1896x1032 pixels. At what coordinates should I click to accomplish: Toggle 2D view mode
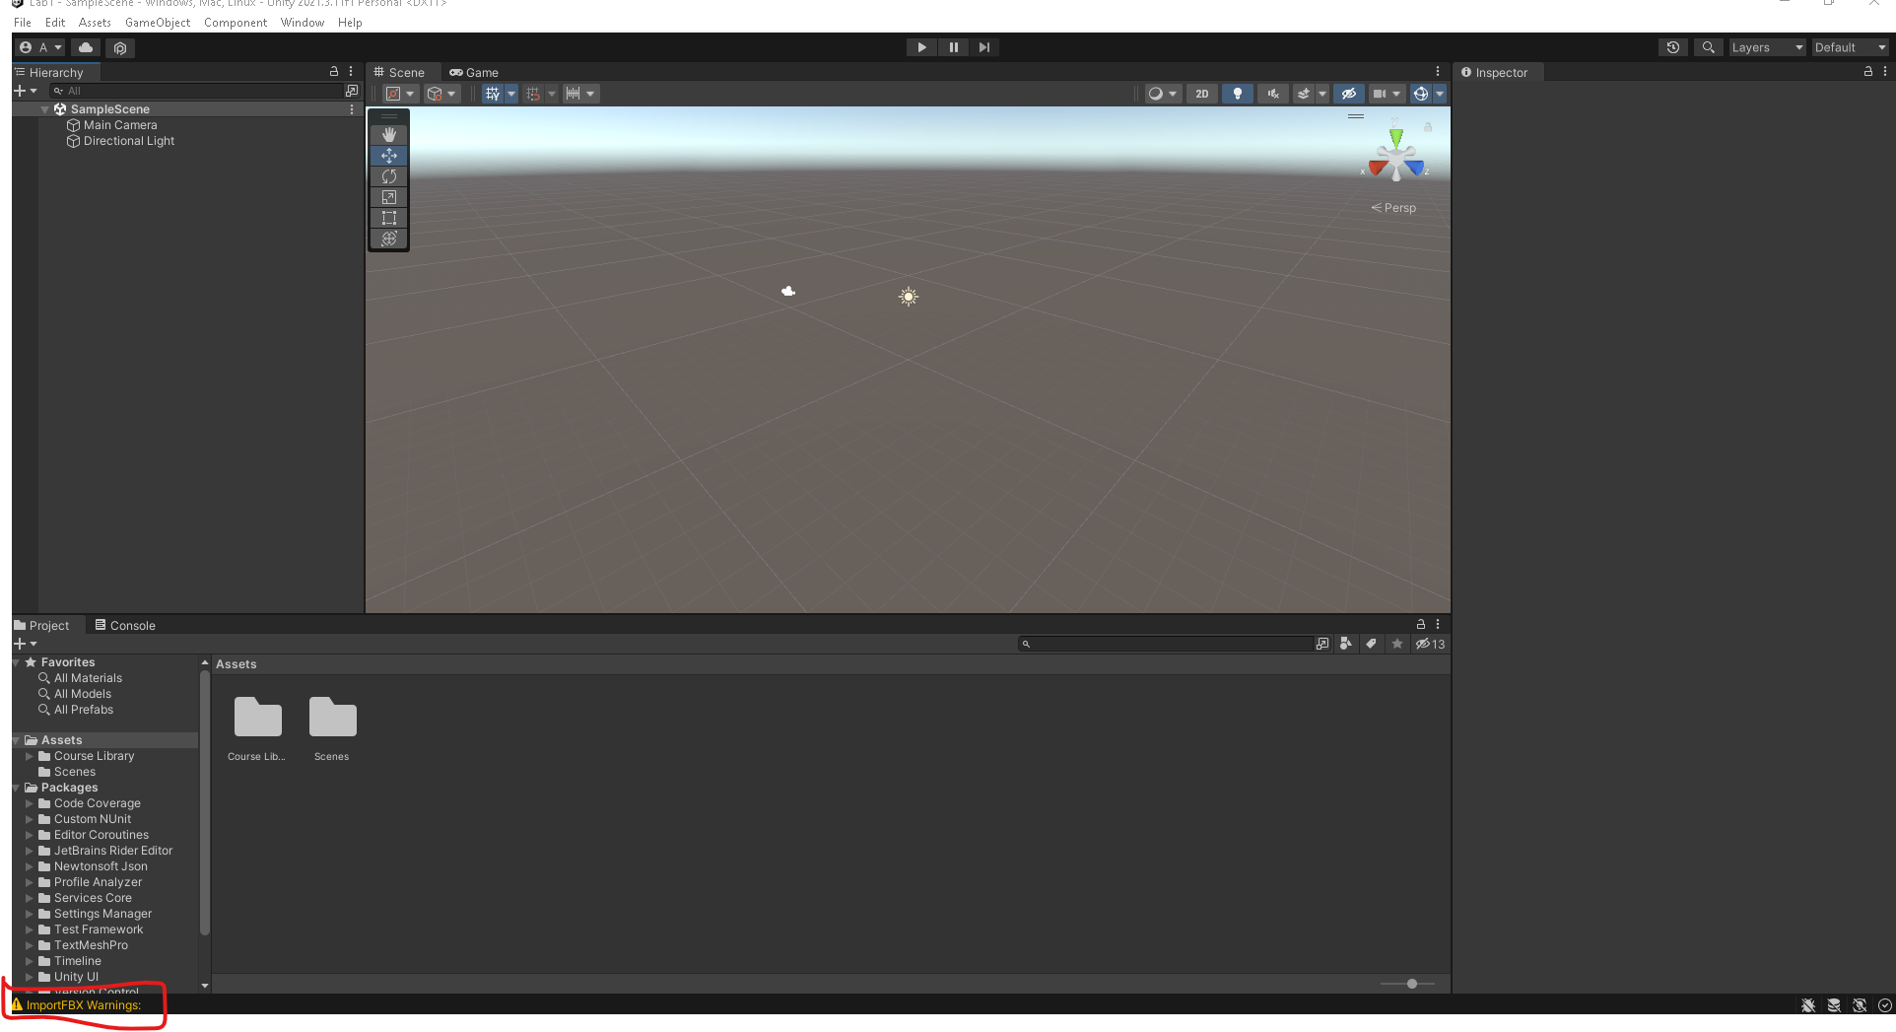(1201, 94)
